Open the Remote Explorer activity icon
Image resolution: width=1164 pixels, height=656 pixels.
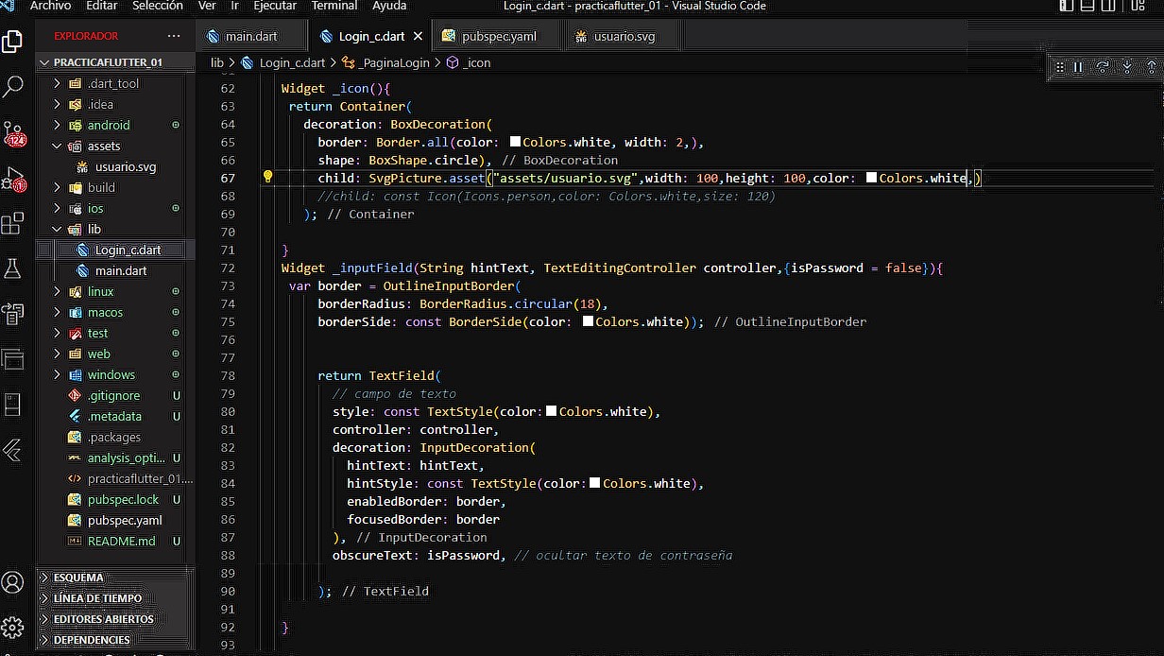click(13, 314)
